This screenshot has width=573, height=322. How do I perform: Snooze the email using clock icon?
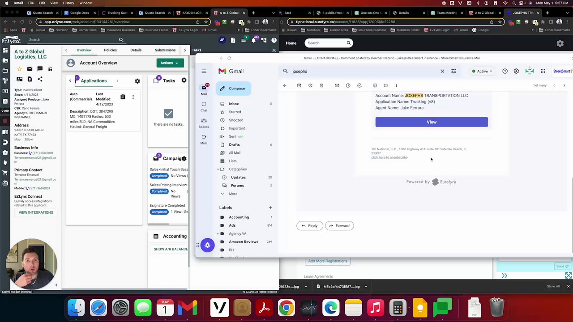click(348, 85)
